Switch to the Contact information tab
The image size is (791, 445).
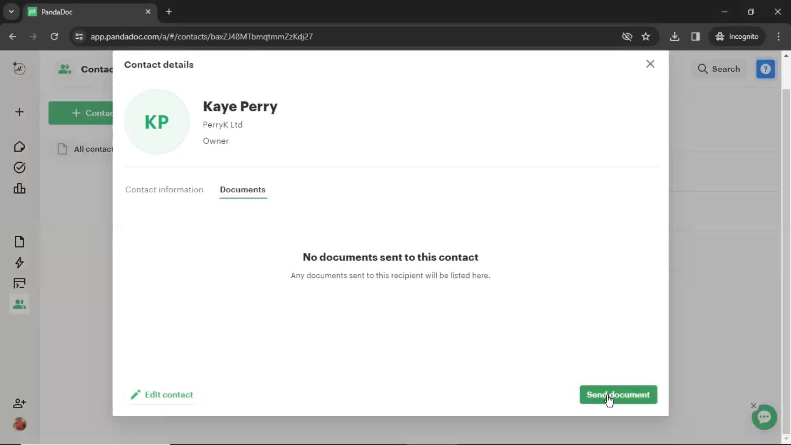pyautogui.click(x=164, y=190)
